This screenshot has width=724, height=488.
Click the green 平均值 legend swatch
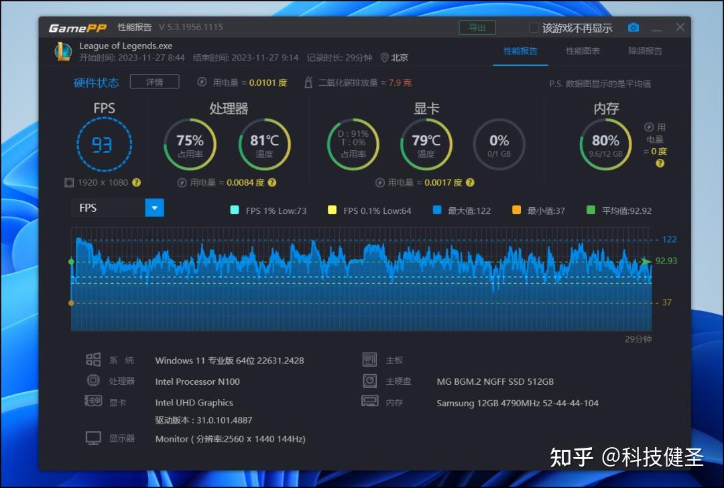click(x=591, y=210)
